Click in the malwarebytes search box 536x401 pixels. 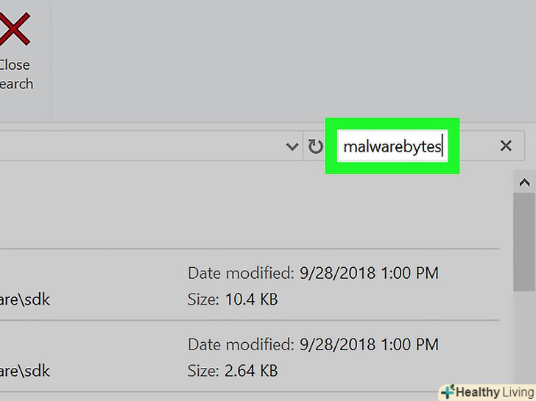point(392,147)
